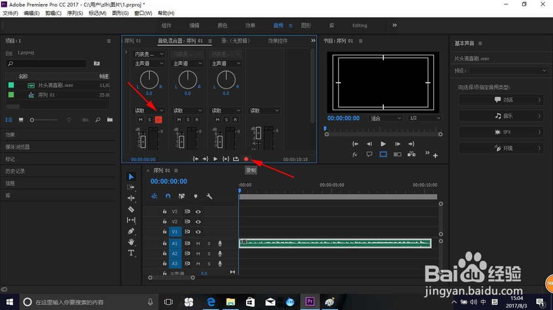Open timeline display settings wrench
This screenshot has width=553, height=310.
[209, 196]
